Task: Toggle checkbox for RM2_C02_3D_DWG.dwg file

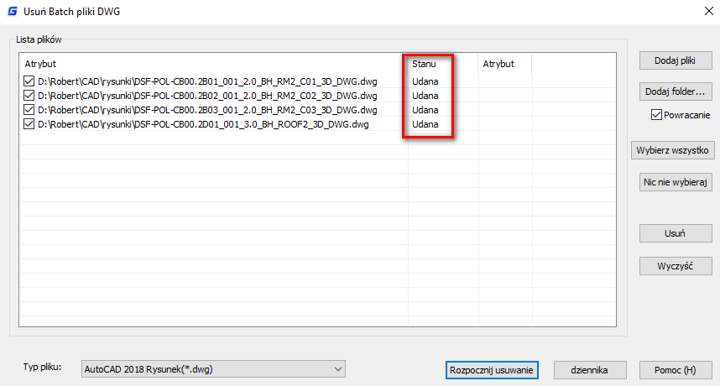Action: pos(29,96)
